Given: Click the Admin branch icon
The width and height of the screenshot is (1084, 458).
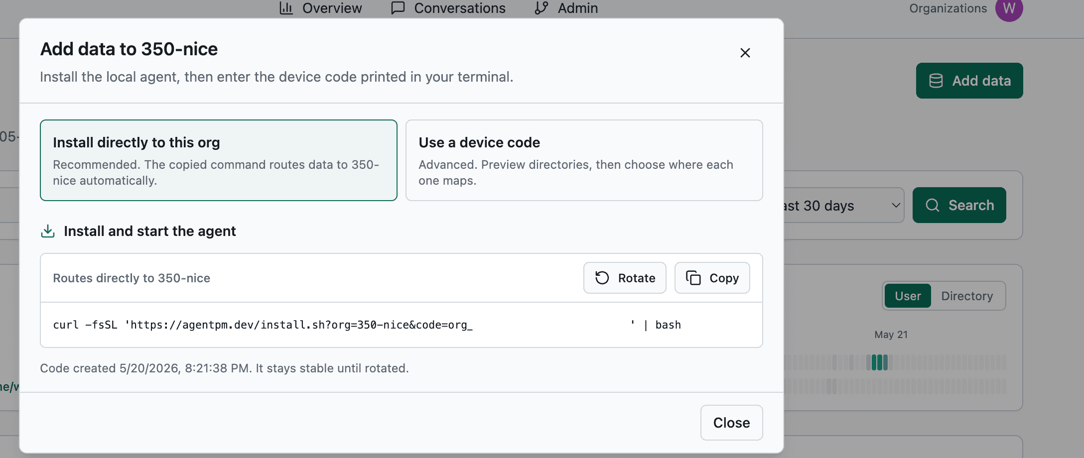Looking at the screenshot, I should point(542,8).
